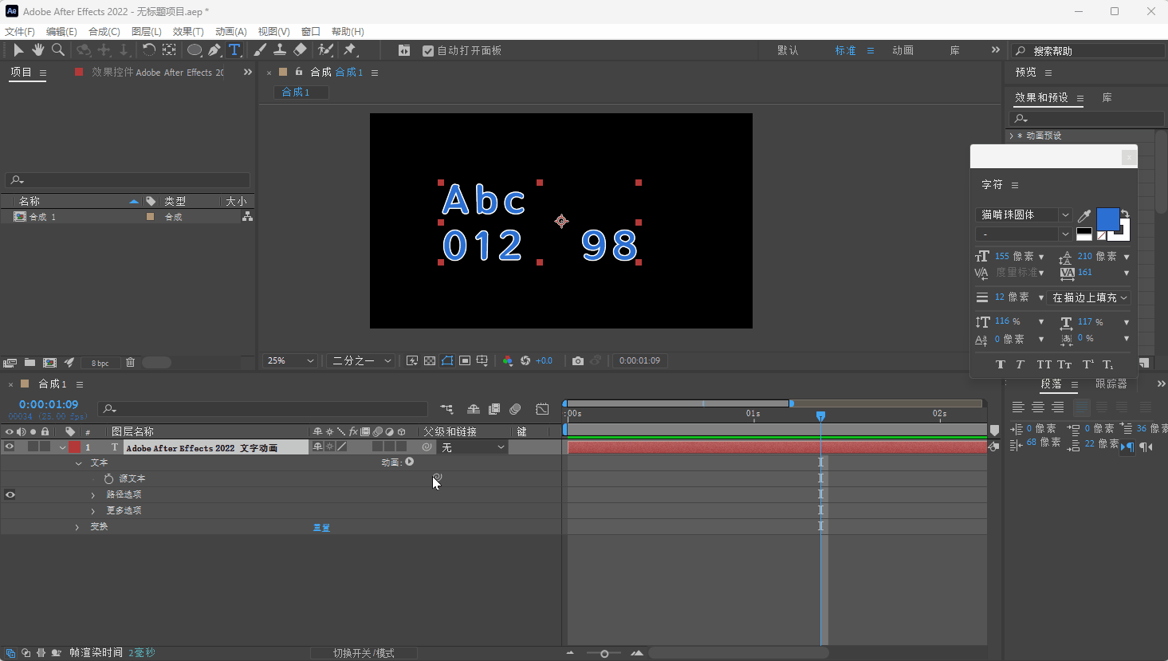Image resolution: width=1168 pixels, height=661 pixels.
Task: Toggle small caps in Character panel
Action: 1064,364
